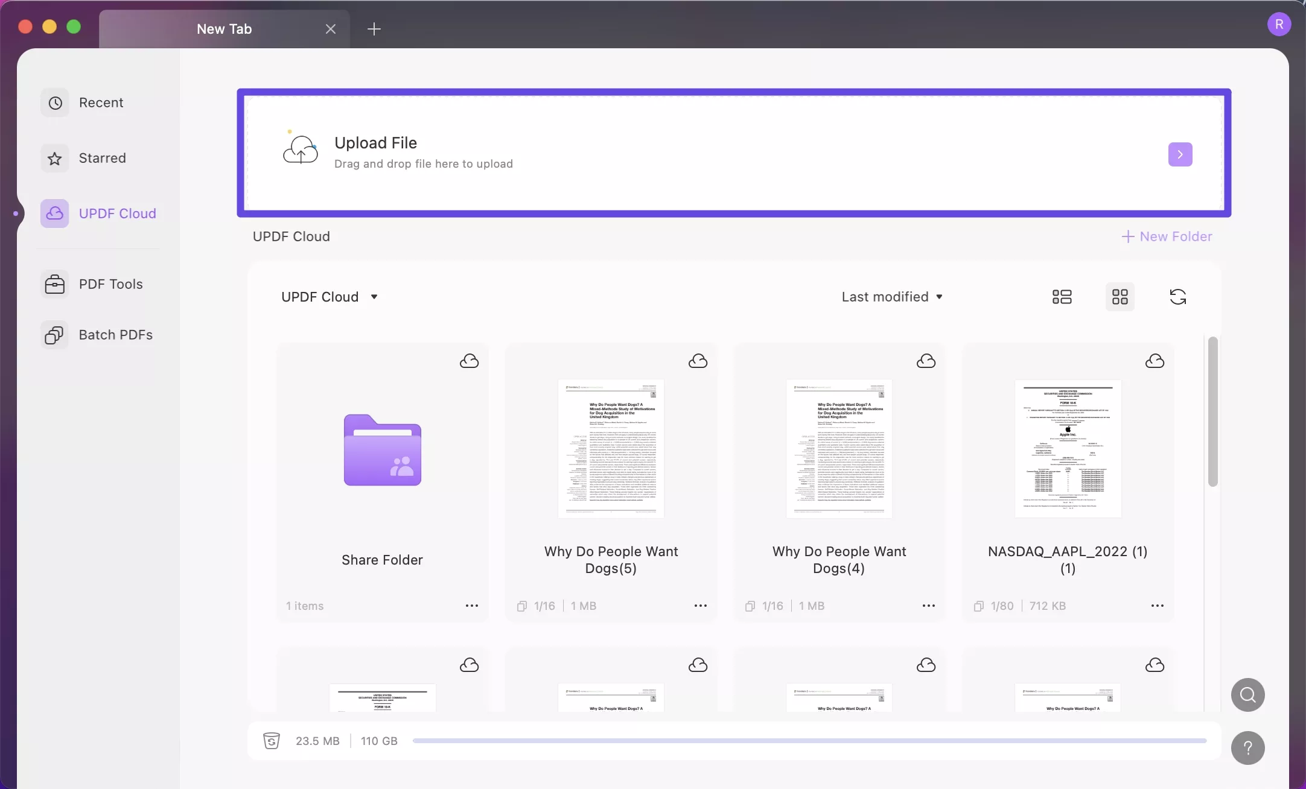
Task: Click the '23.5 MB' used storage text
Action: 317,741
